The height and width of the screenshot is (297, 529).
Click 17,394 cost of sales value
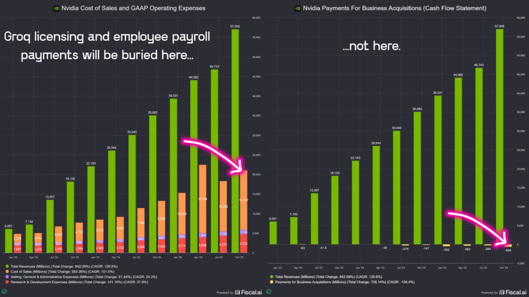point(203,199)
